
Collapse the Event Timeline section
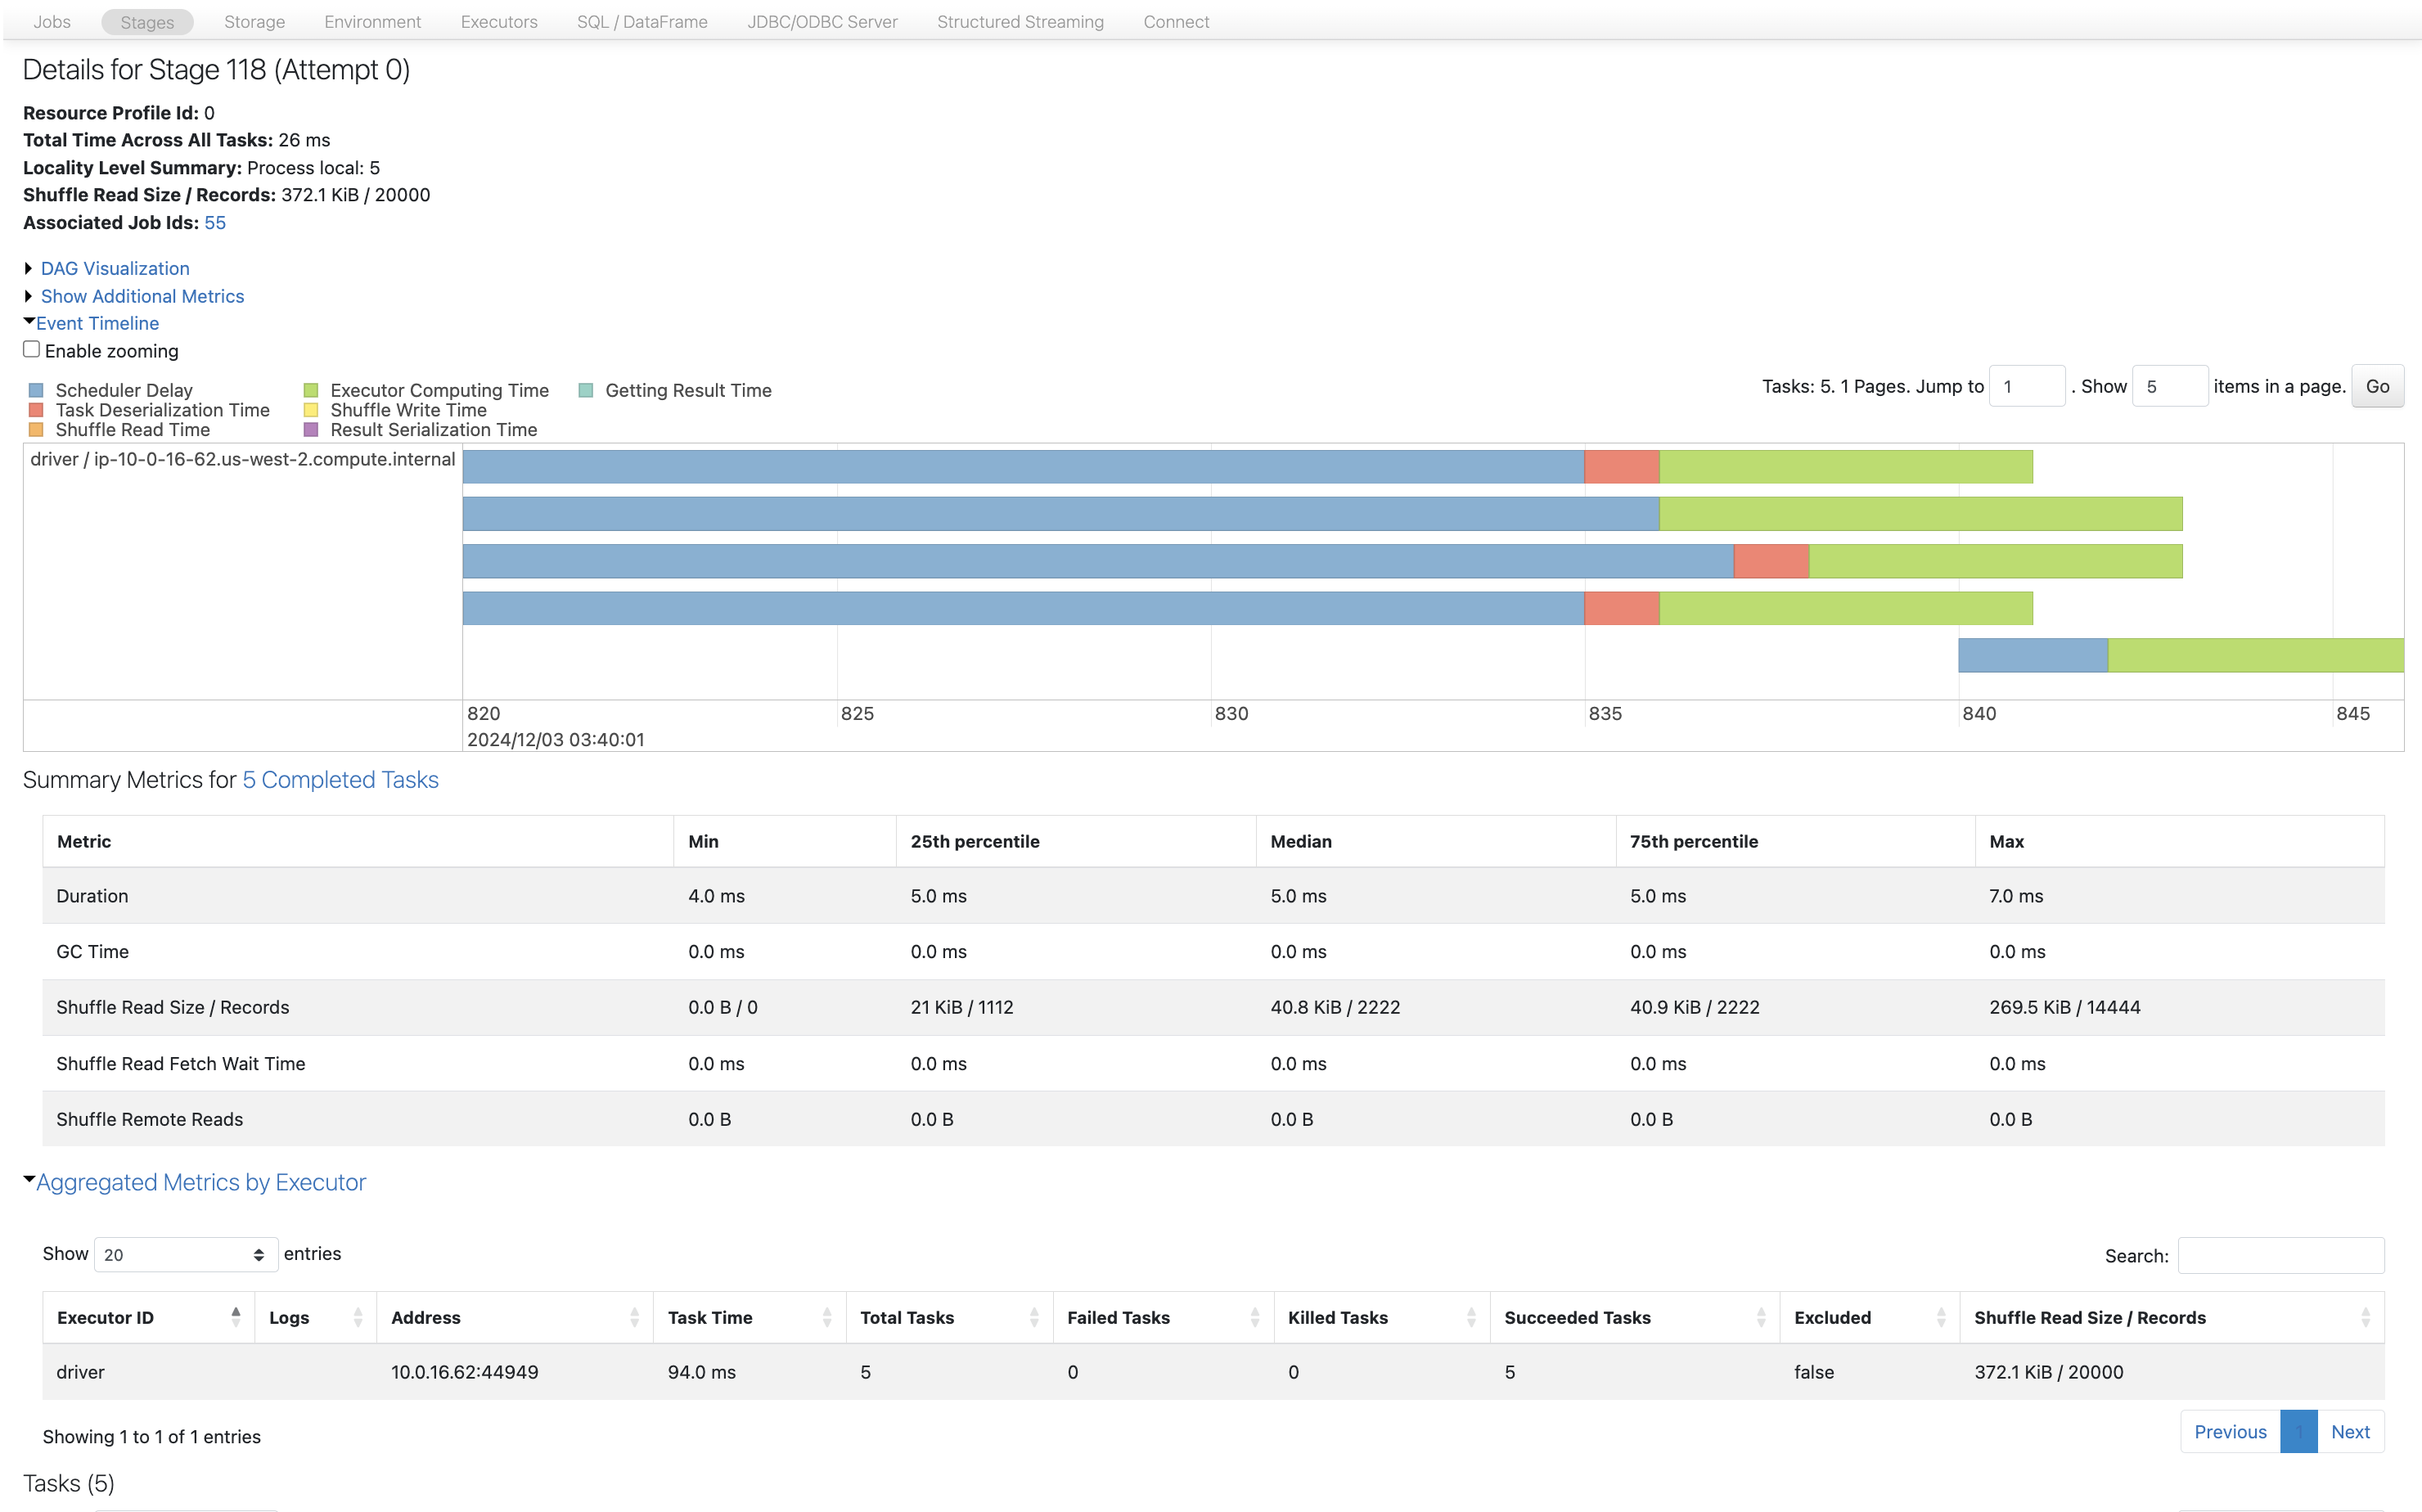click(x=97, y=323)
